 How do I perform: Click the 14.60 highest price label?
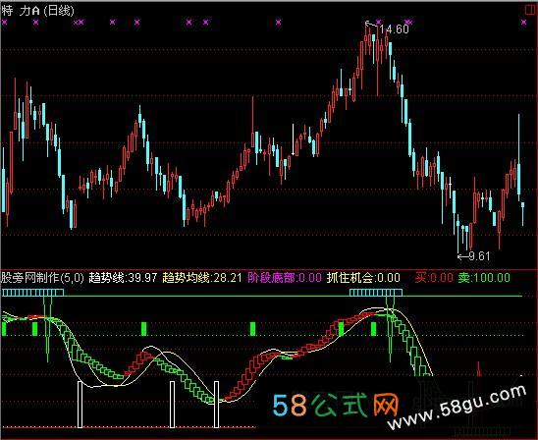395,29
